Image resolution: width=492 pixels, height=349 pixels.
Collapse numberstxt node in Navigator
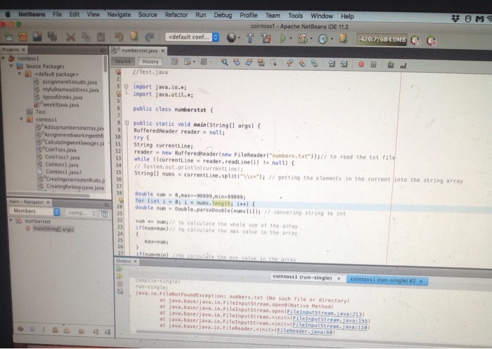11,220
